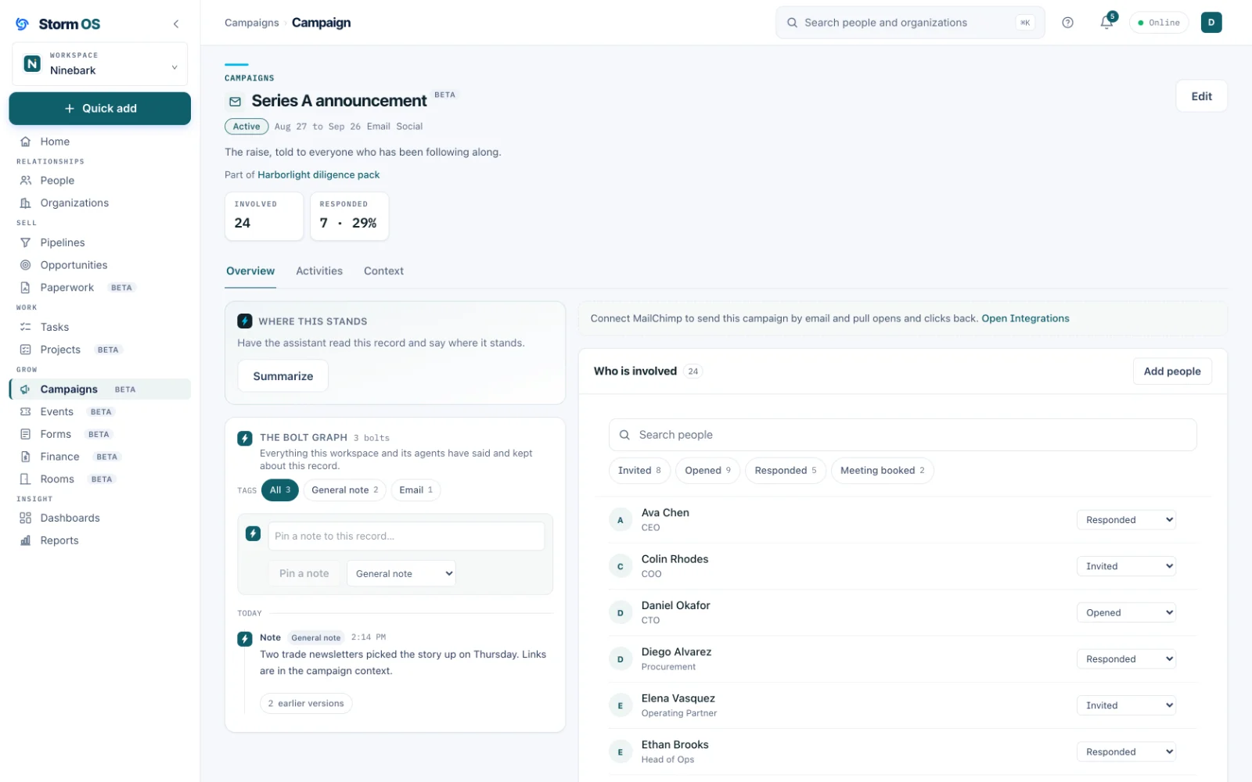Toggle the Online status pill
The image size is (1252, 782).
[x=1159, y=23]
